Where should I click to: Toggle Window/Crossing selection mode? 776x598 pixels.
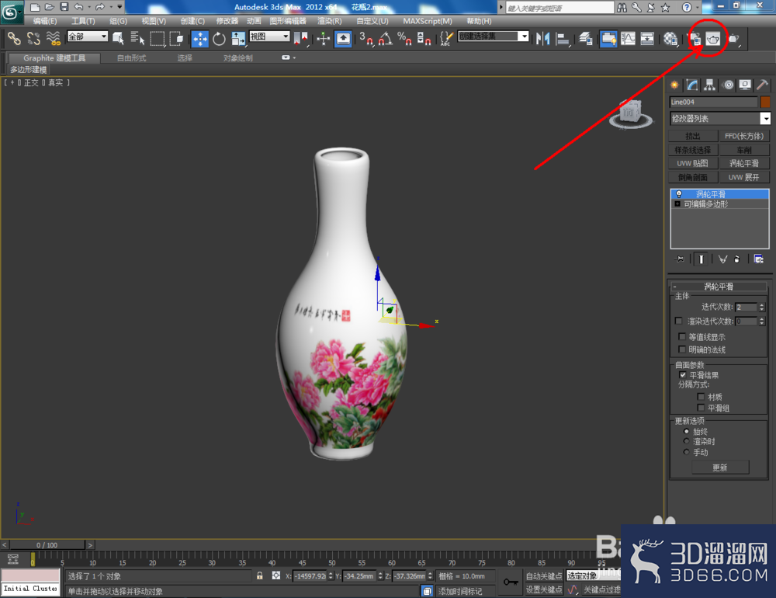click(x=176, y=38)
